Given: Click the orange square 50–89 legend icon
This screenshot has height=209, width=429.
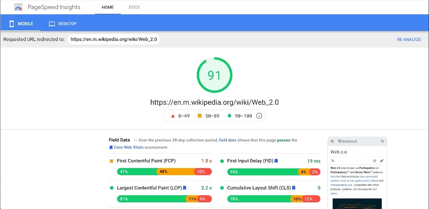Looking at the screenshot, I should tap(200, 116).
